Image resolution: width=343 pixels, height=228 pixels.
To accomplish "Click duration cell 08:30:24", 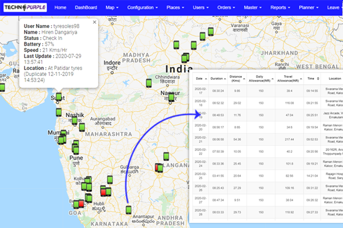I will coord(218,91).
